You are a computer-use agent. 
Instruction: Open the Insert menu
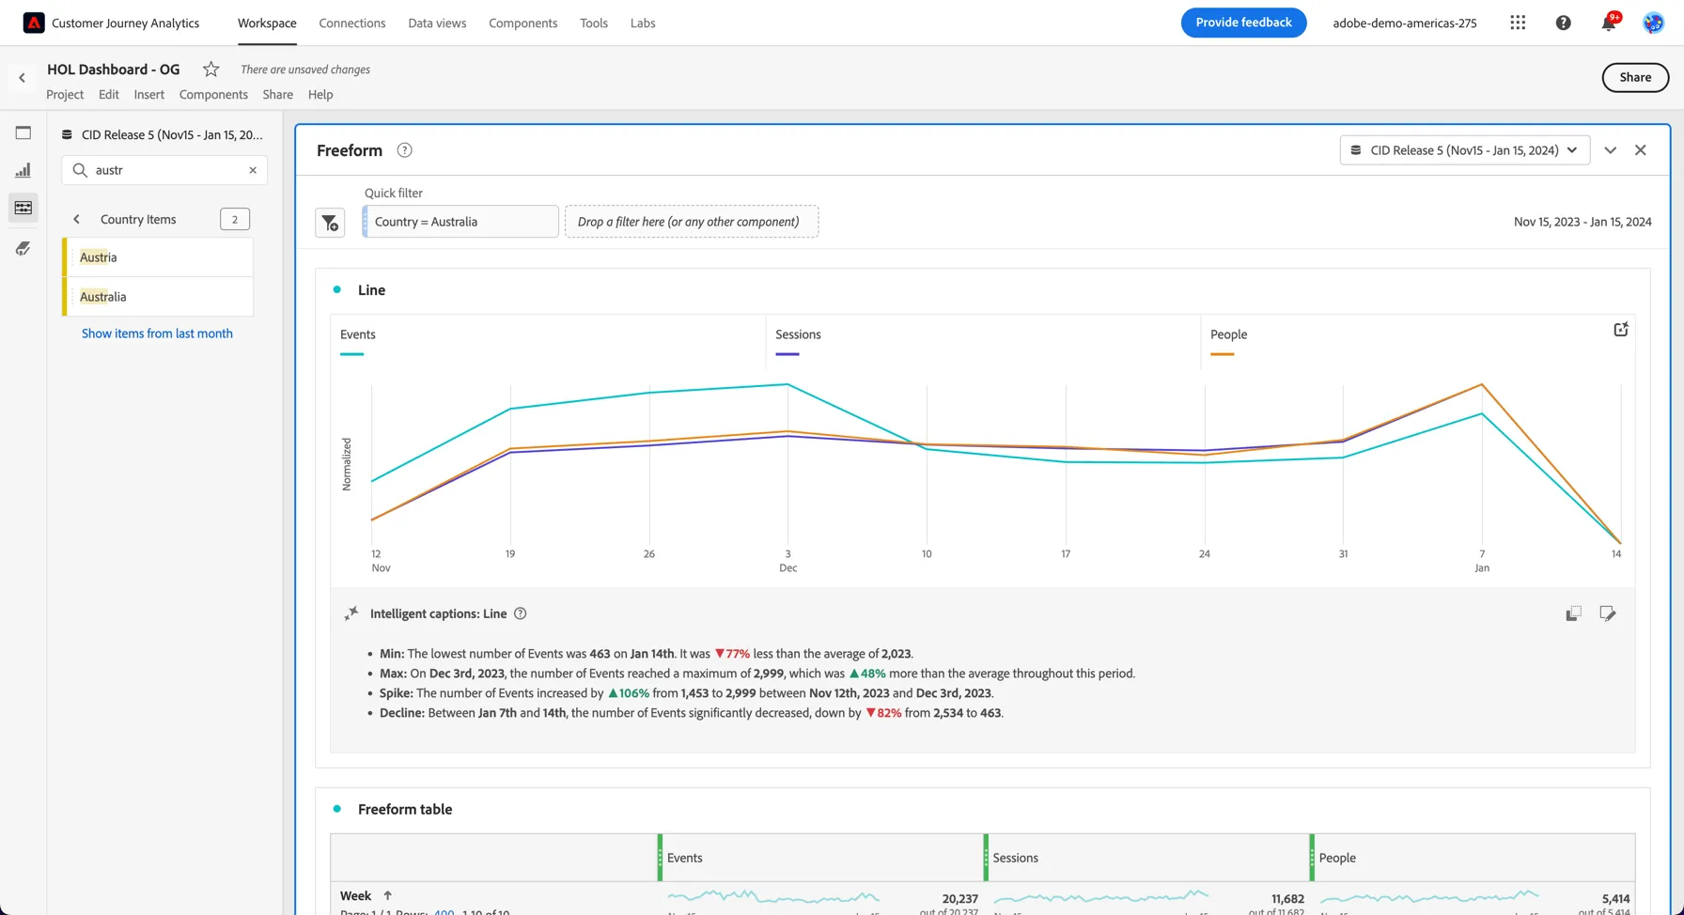[148, 94]
